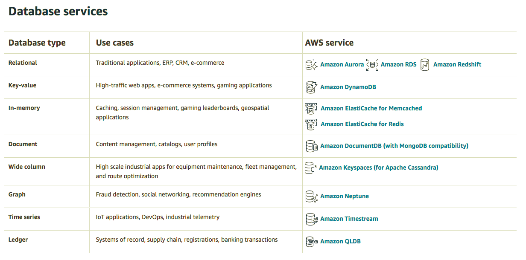The height and width of the screenshot is (260, 526).
Task: Follow the Amazon Redshift link
Action: (x=457, y=64)
